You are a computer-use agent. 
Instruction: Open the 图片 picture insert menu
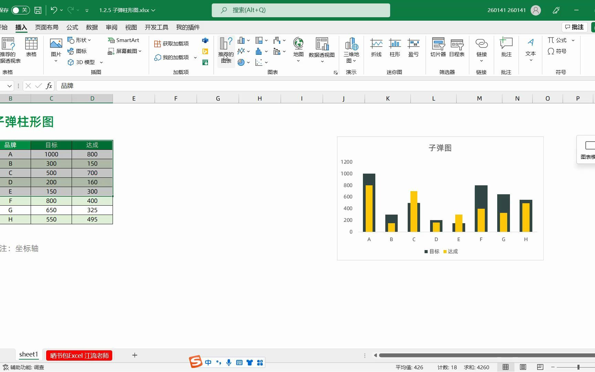tap(56, 50)
